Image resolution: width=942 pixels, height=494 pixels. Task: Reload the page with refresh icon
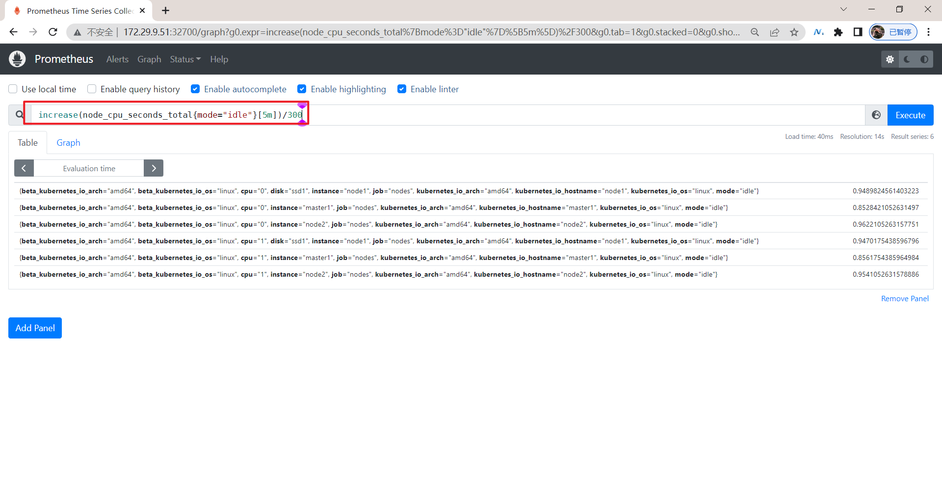(53, 32)
